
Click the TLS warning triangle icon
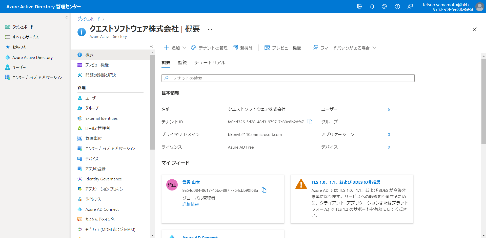point(301,184)
